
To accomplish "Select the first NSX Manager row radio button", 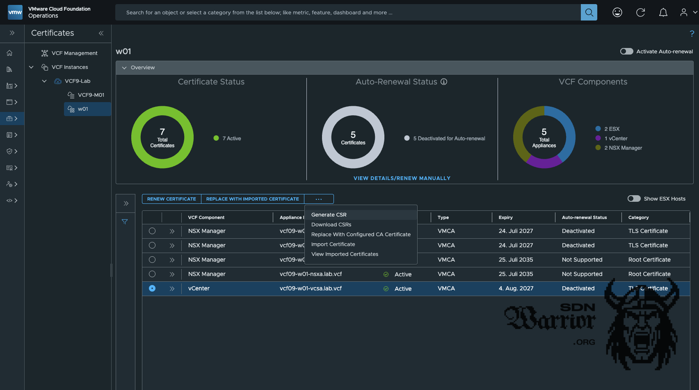I will 152,231.
